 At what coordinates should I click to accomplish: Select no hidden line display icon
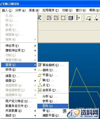[63, 18]
